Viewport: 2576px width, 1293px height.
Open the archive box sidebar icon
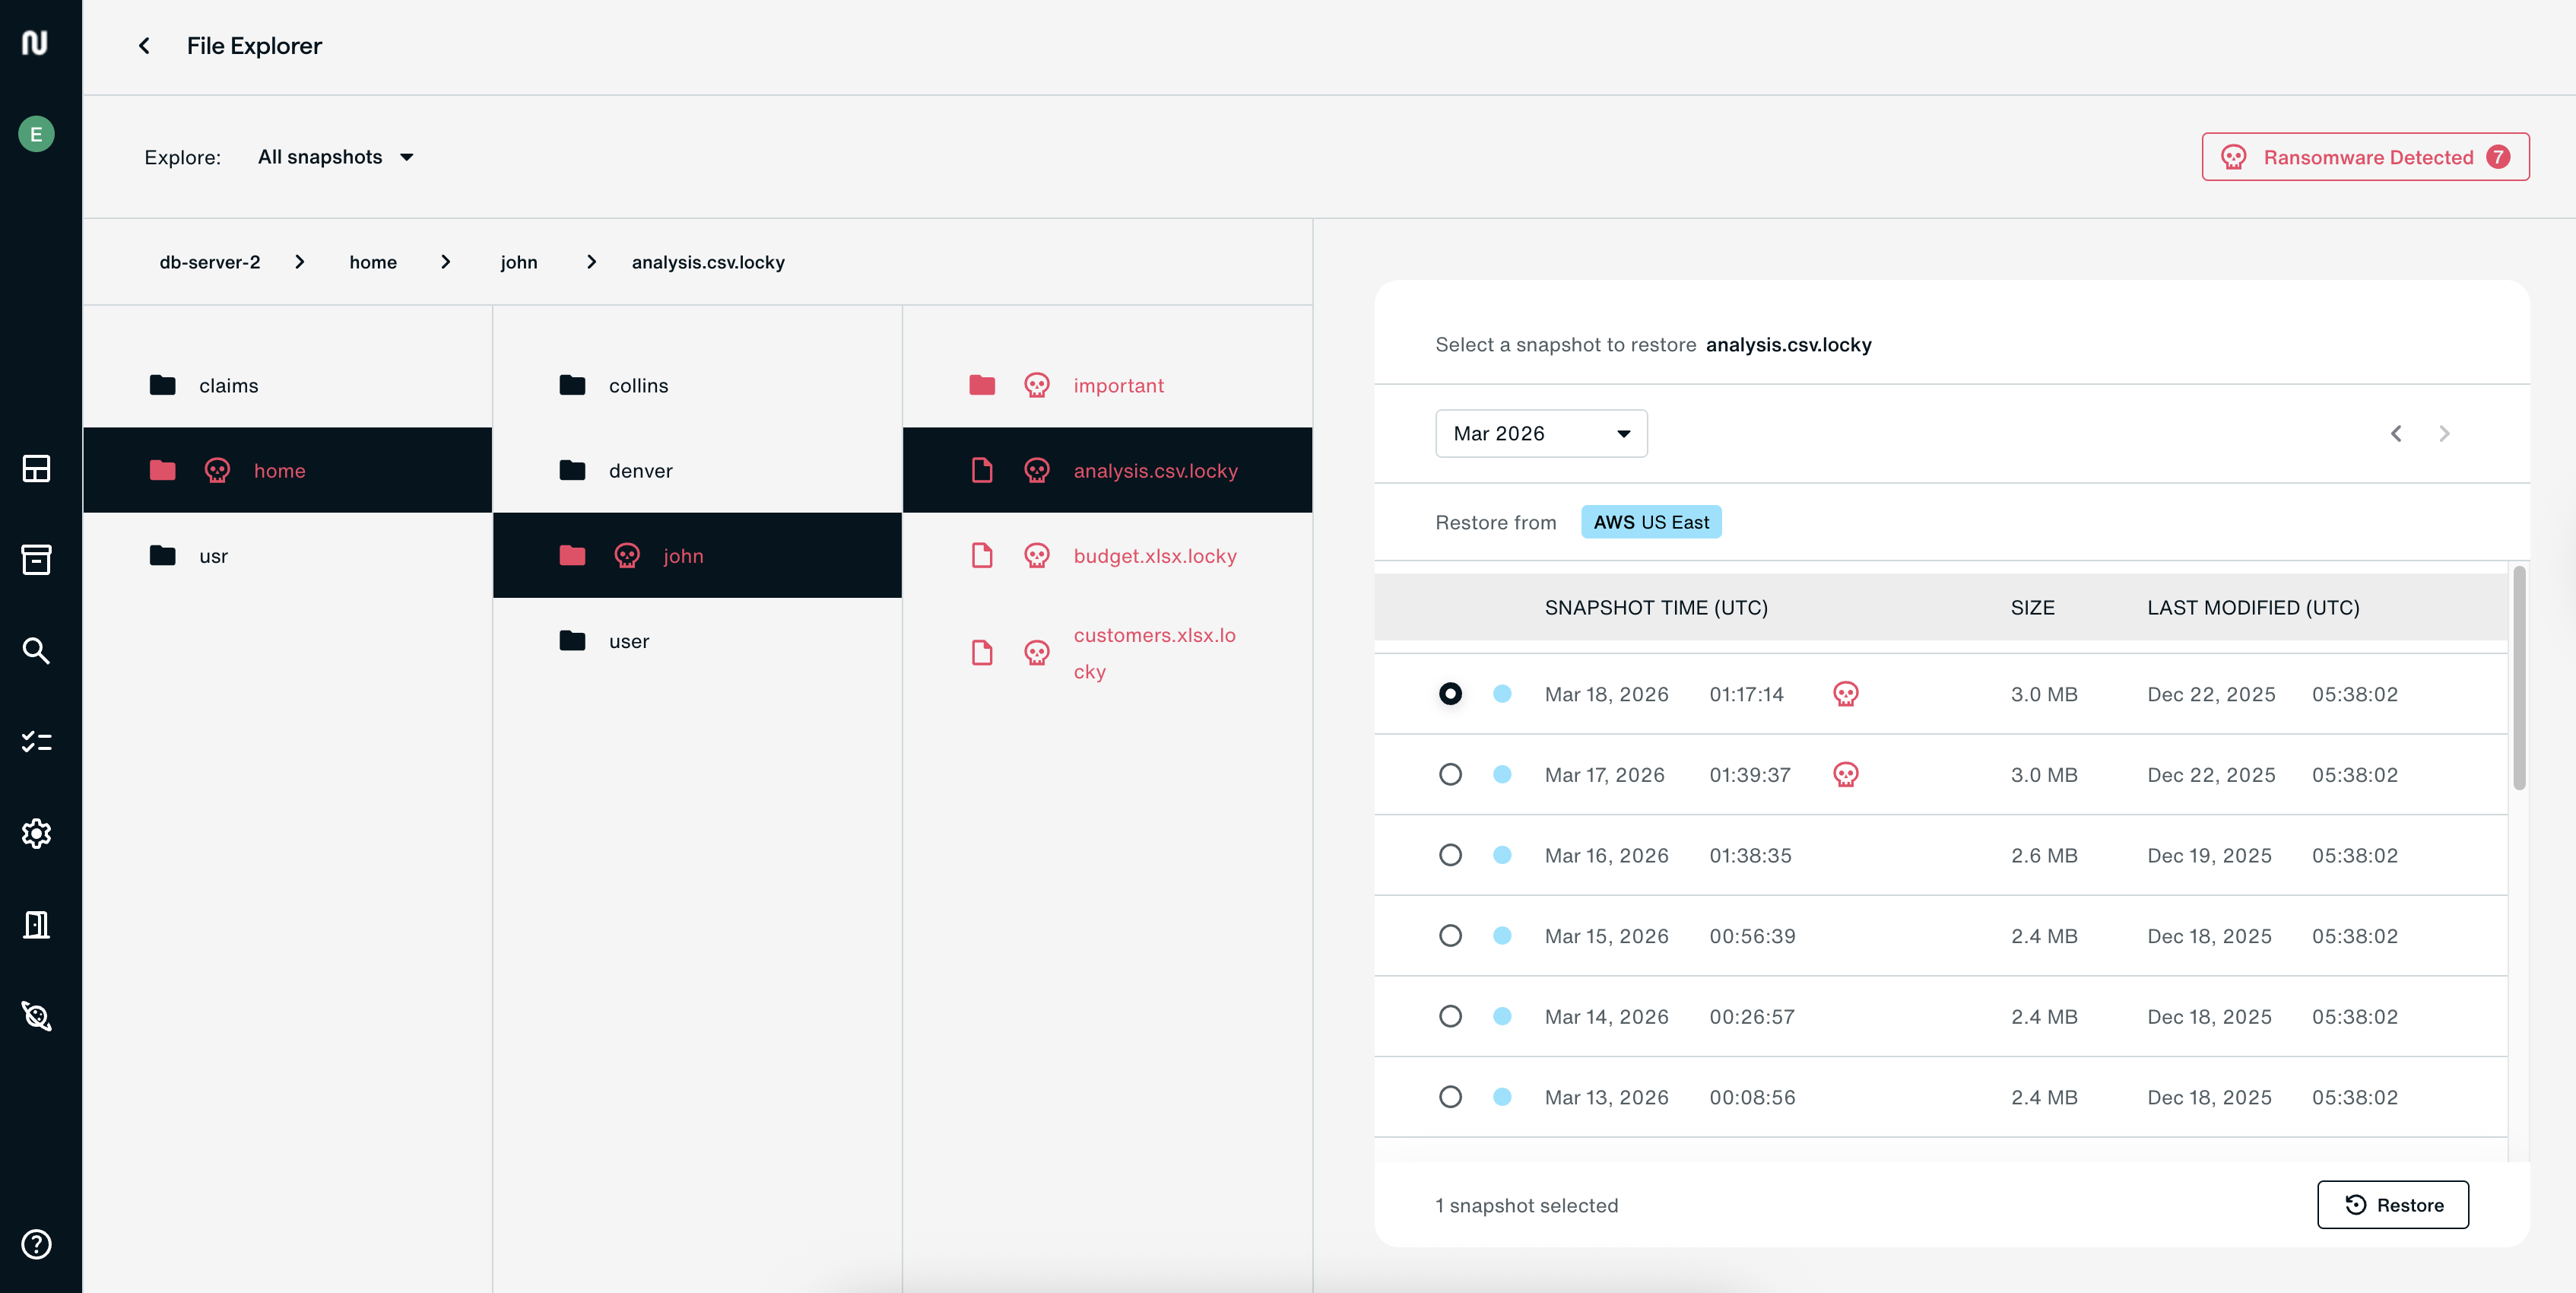click(36, 559)
